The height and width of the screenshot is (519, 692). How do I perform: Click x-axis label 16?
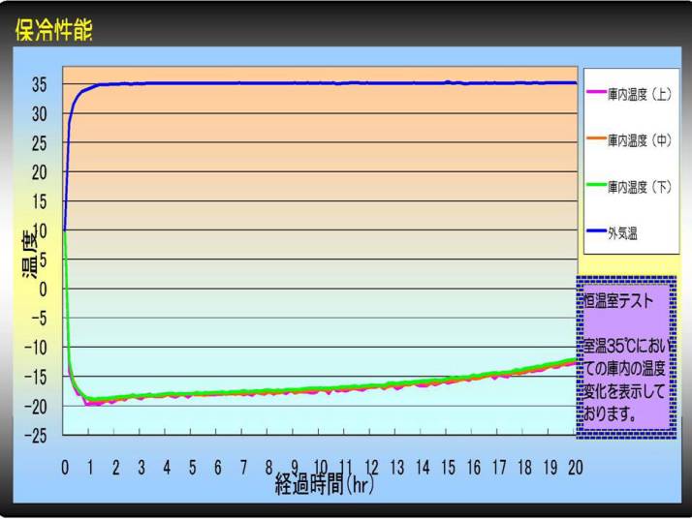474,468
